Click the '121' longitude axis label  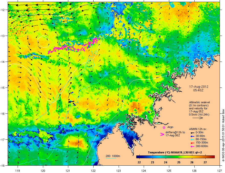tap(68, 170)
